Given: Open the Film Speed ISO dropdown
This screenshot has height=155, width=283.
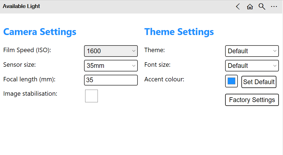Looking at the screenshot, I should [x=111, y=51].
